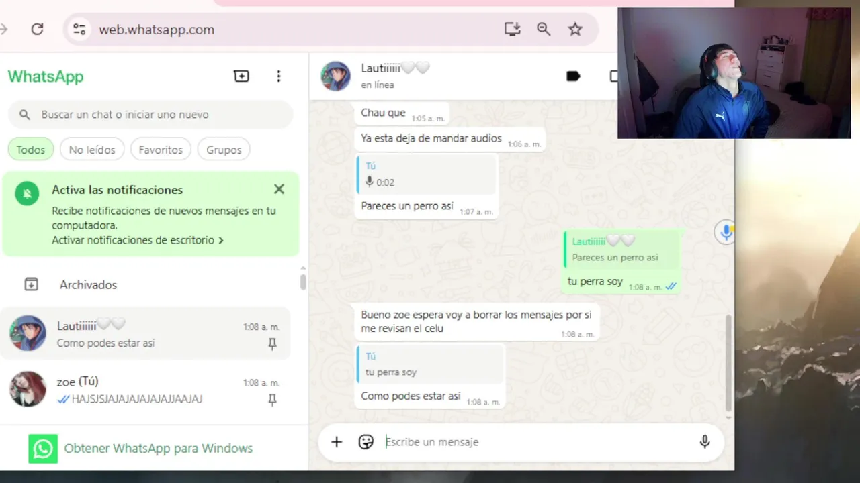Click the floating blue microphone button
Image resolution: width=860 pixels, height=483 pixels.
pos(725,232)
